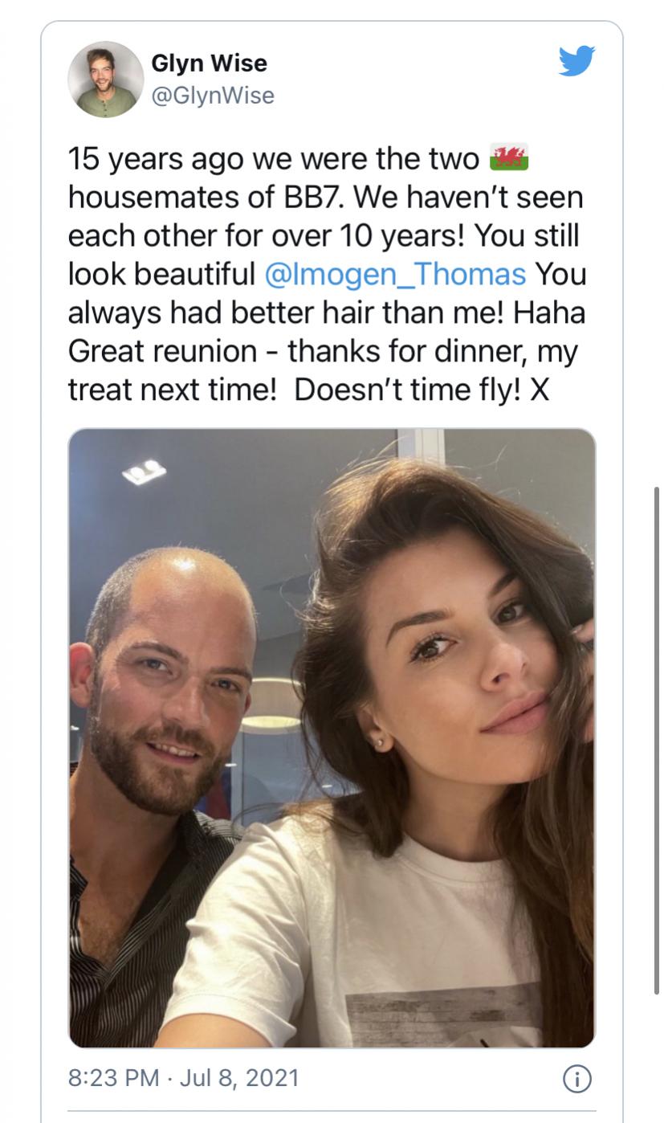
Task: Click the Twitter bird logo
Action: tap(576, 62)
